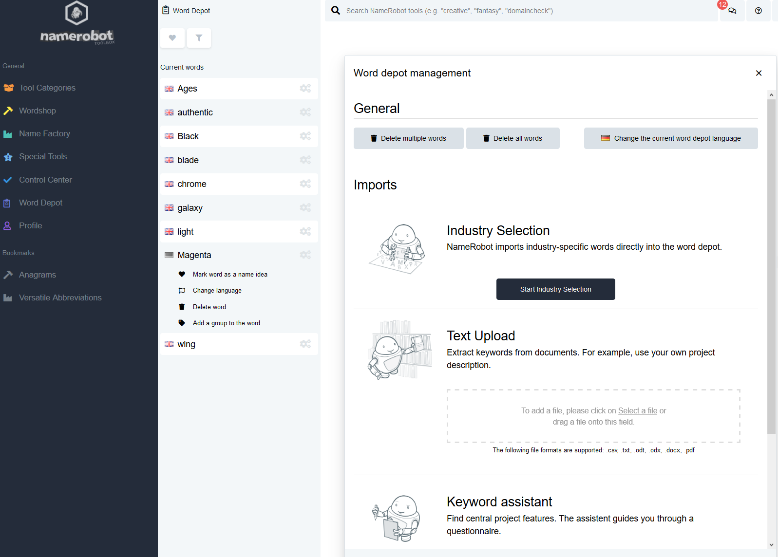Click the scrollbar up arrow

(771, 94)
